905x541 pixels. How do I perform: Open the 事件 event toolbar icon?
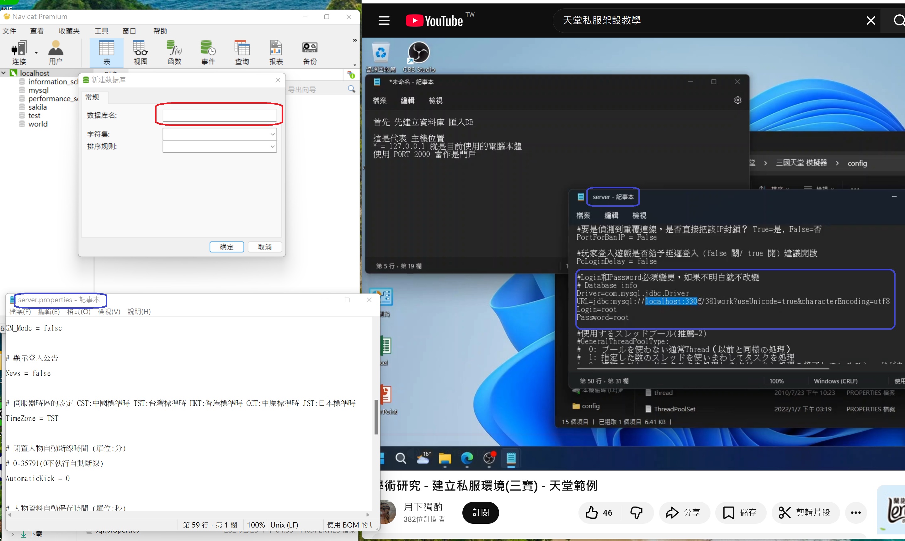coord(209,53)
